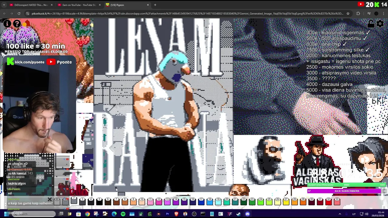Launch Premiere Pro from the taskbar

point(167,214)
